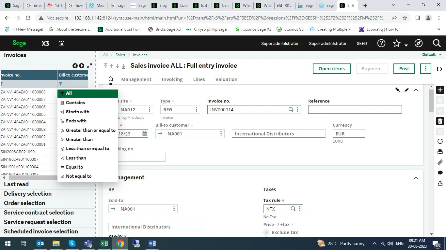The height and width of the screenshot is (250, 446).
Task: Go to previous page of invoice list
Action: tap(75, 66)
